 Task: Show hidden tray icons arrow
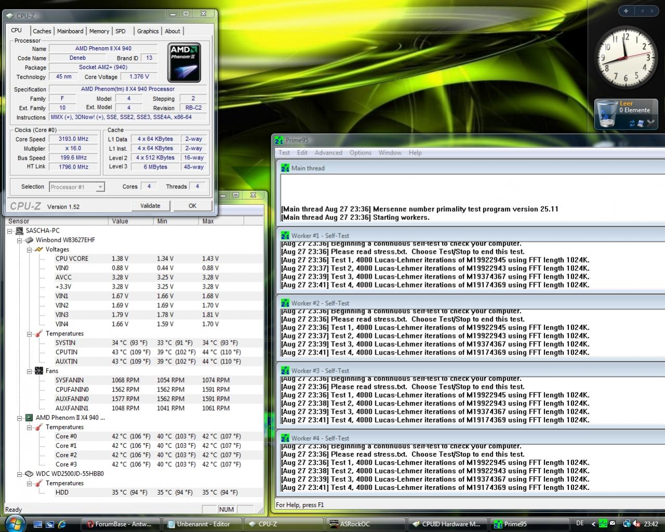tap(593, 524)
